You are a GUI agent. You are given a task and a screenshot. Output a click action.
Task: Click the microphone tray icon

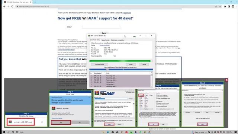(x=215, y=132)
